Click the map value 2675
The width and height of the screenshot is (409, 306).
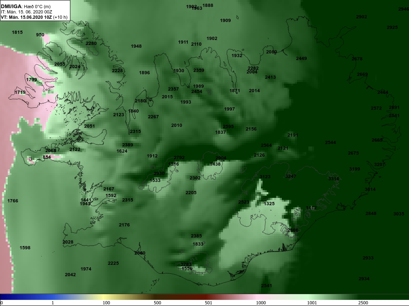[353, 153]
